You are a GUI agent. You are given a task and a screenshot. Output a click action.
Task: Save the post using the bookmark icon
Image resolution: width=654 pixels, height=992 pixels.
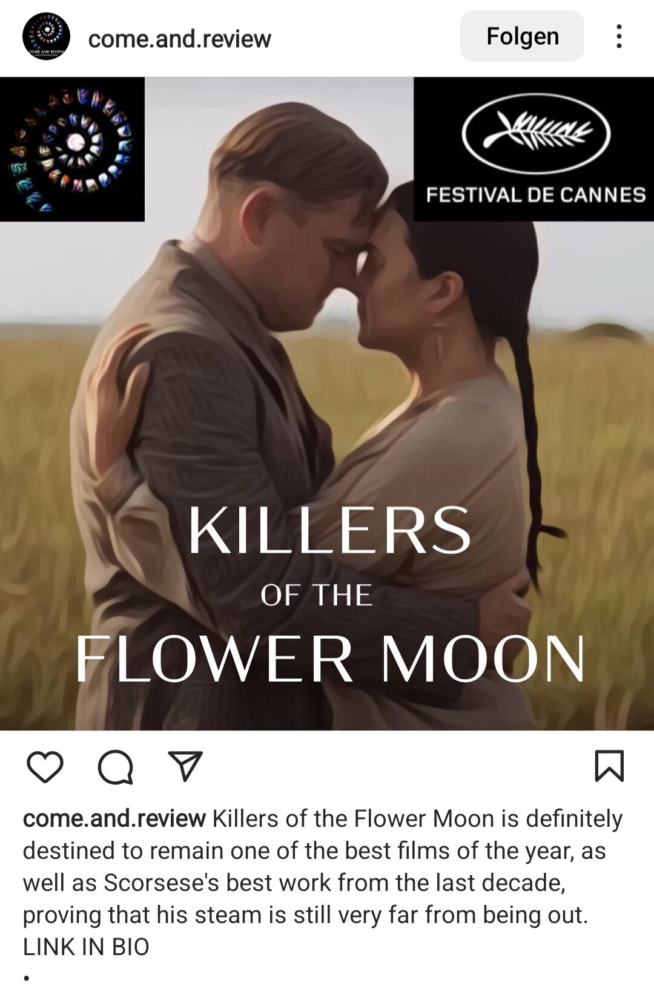(x=609, y=766)
